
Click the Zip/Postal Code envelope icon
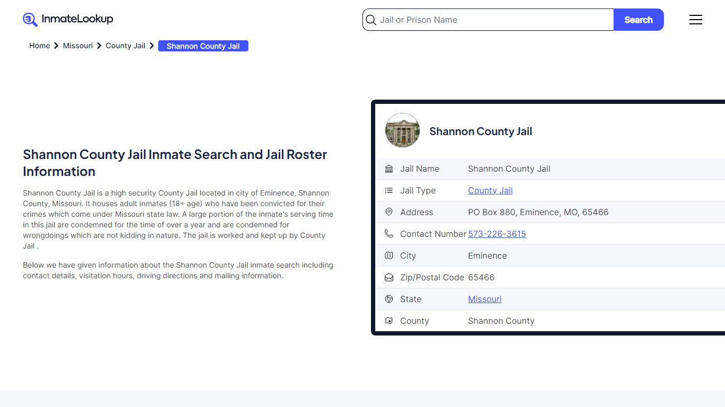click(x=389, y=277)
